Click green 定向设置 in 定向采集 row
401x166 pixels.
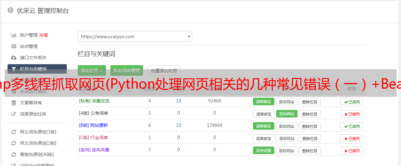(x=264, y=150)
